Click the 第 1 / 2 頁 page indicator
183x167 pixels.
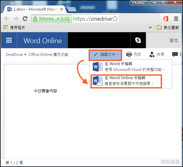(x=14, y=163)
